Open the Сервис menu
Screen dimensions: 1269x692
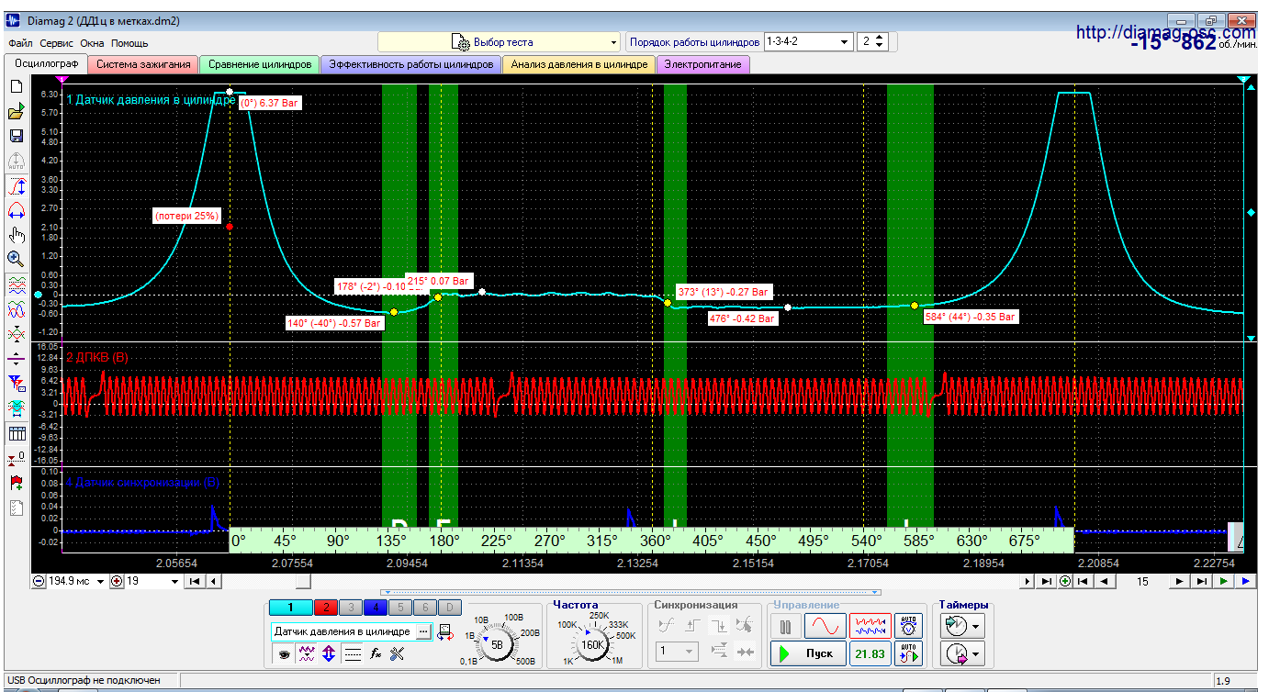(x=57, y=43)
